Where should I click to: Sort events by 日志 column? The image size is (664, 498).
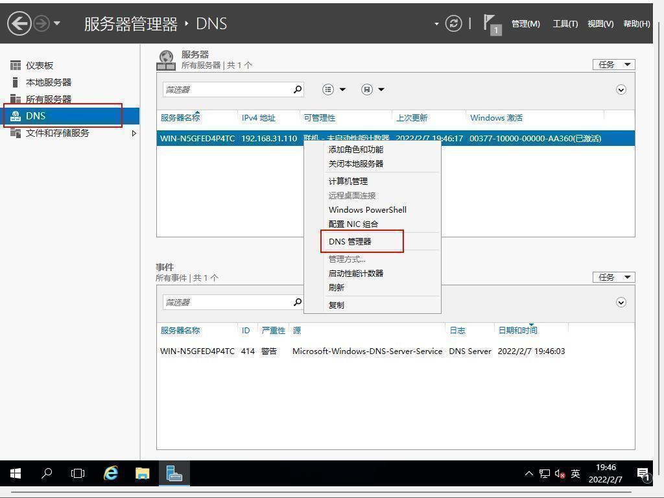[x=457, y=330]
